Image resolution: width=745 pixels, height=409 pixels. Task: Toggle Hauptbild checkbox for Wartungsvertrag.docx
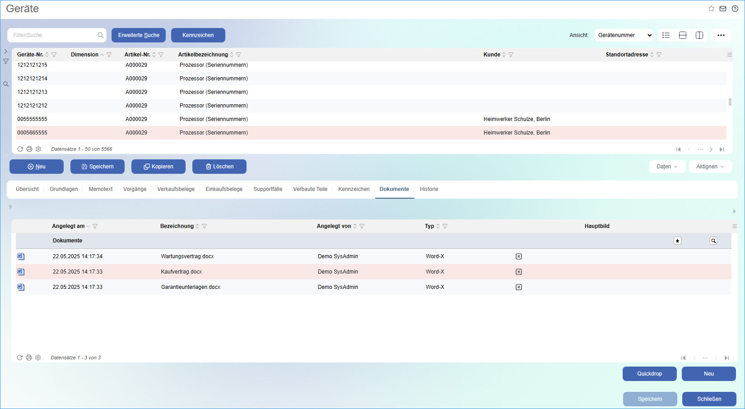tap(519, 256)
